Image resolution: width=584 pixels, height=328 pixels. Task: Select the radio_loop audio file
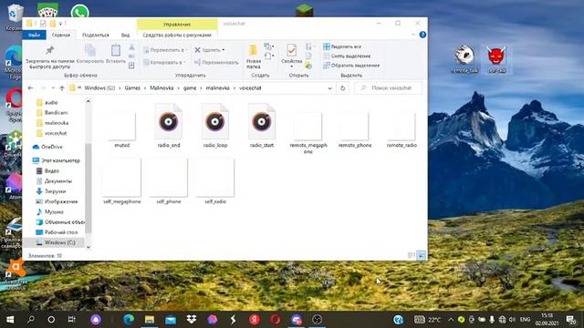click(215, 126)
